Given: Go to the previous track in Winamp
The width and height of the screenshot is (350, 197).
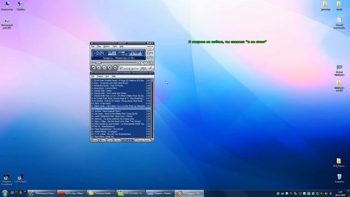Looking at the screenshot, I should (94, 67).
